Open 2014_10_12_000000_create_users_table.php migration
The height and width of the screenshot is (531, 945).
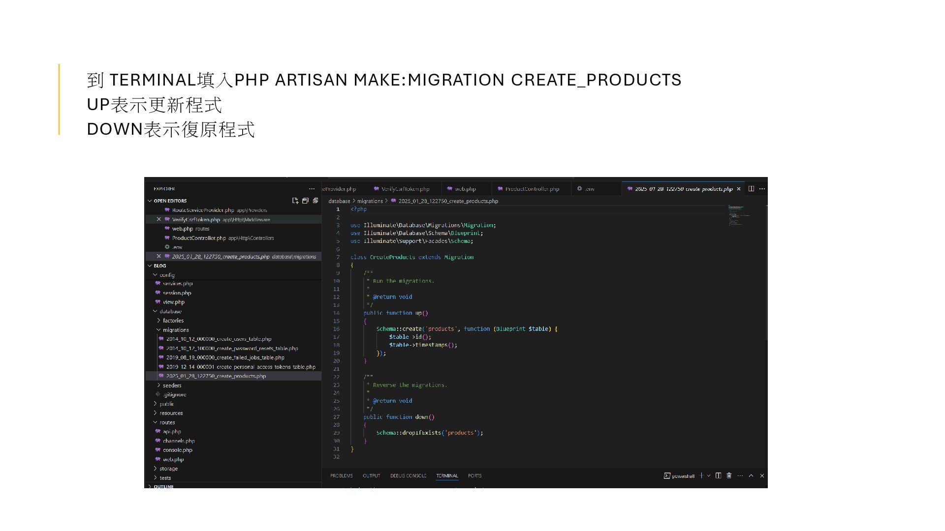tap(234, 339)
